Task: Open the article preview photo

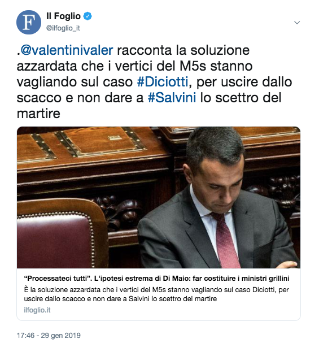Action: pos(159,197)
